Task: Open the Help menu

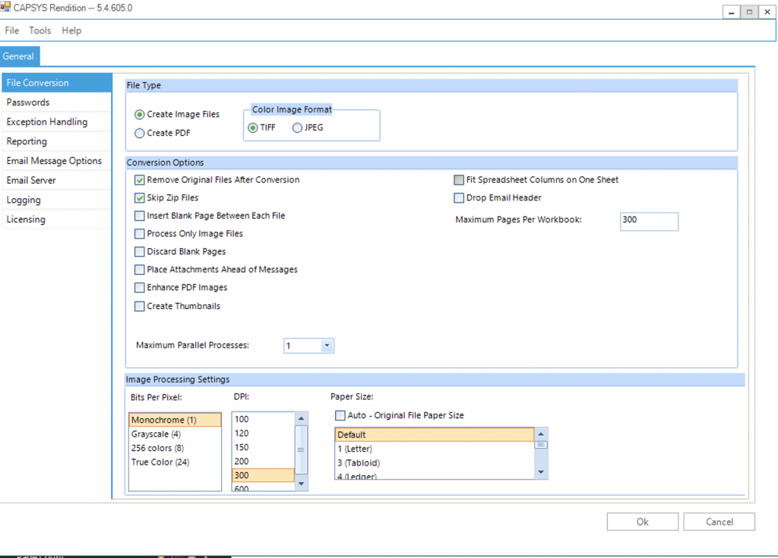Action: point(71,30)
